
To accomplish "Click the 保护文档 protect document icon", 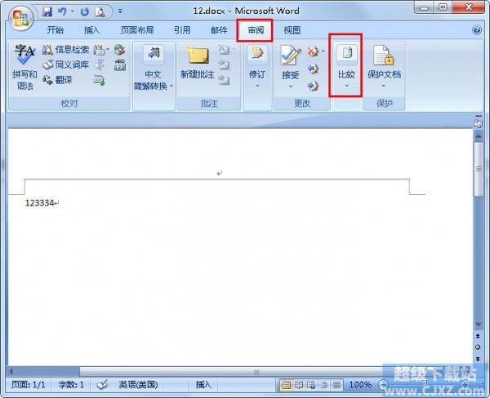I will [x=384, y=55].
